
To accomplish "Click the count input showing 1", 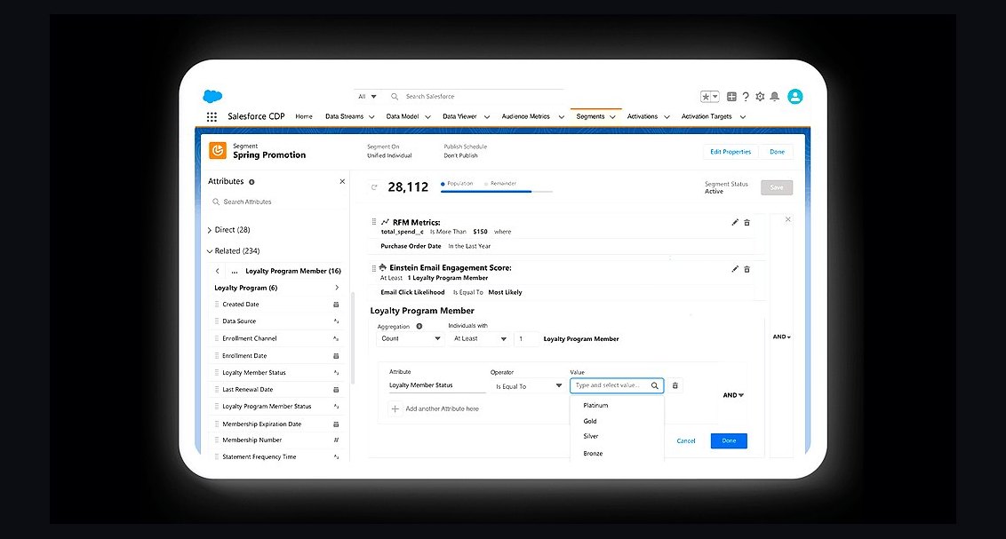I will [526, 338].
